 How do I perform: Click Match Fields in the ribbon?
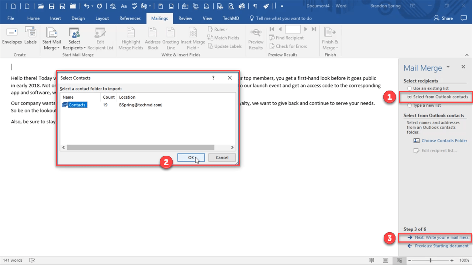coord(223,38)
